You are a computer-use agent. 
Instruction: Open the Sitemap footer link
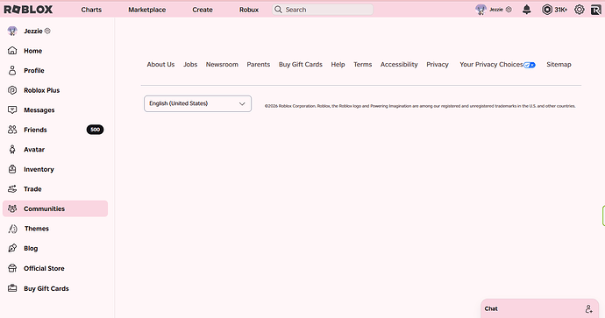[x=559, y=64]
